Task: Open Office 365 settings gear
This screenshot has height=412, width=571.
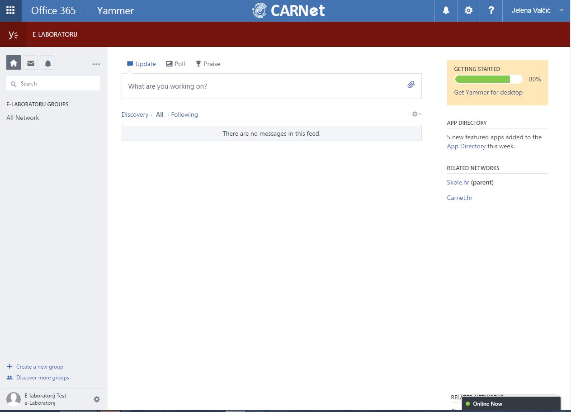Action: pos(468,10)
